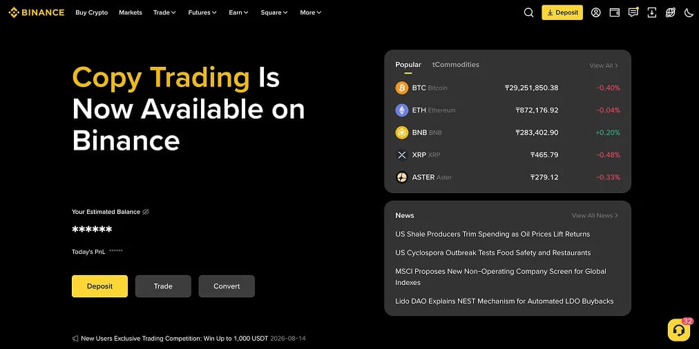Open the search magnifier icon
Image resolution: width=699 pixels, height=349 pixels.
click(x=528, y=12)
